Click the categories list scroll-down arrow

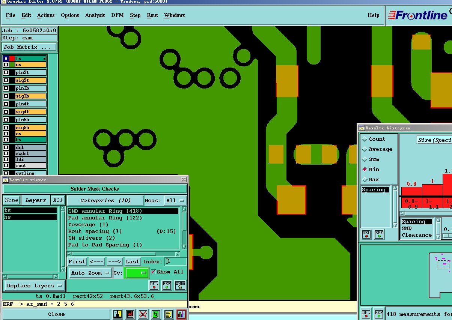pyautogui.click(x=184, y=246)
